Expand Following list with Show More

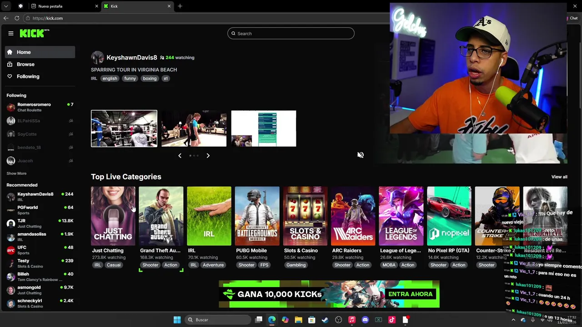[16, 173]
